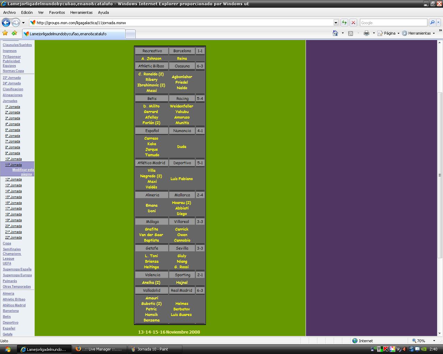
Task: Click the Print icon
Action: coord(367,33)
